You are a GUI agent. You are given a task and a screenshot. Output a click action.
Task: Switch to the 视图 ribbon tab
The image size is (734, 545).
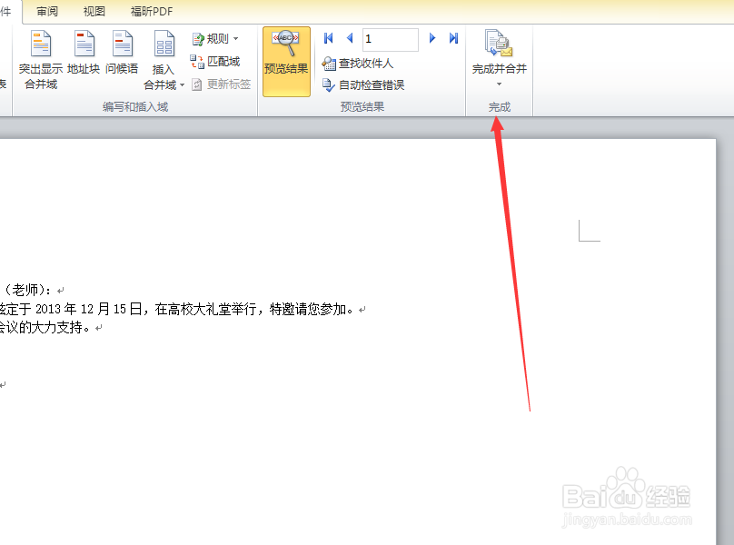pos(94,12)
